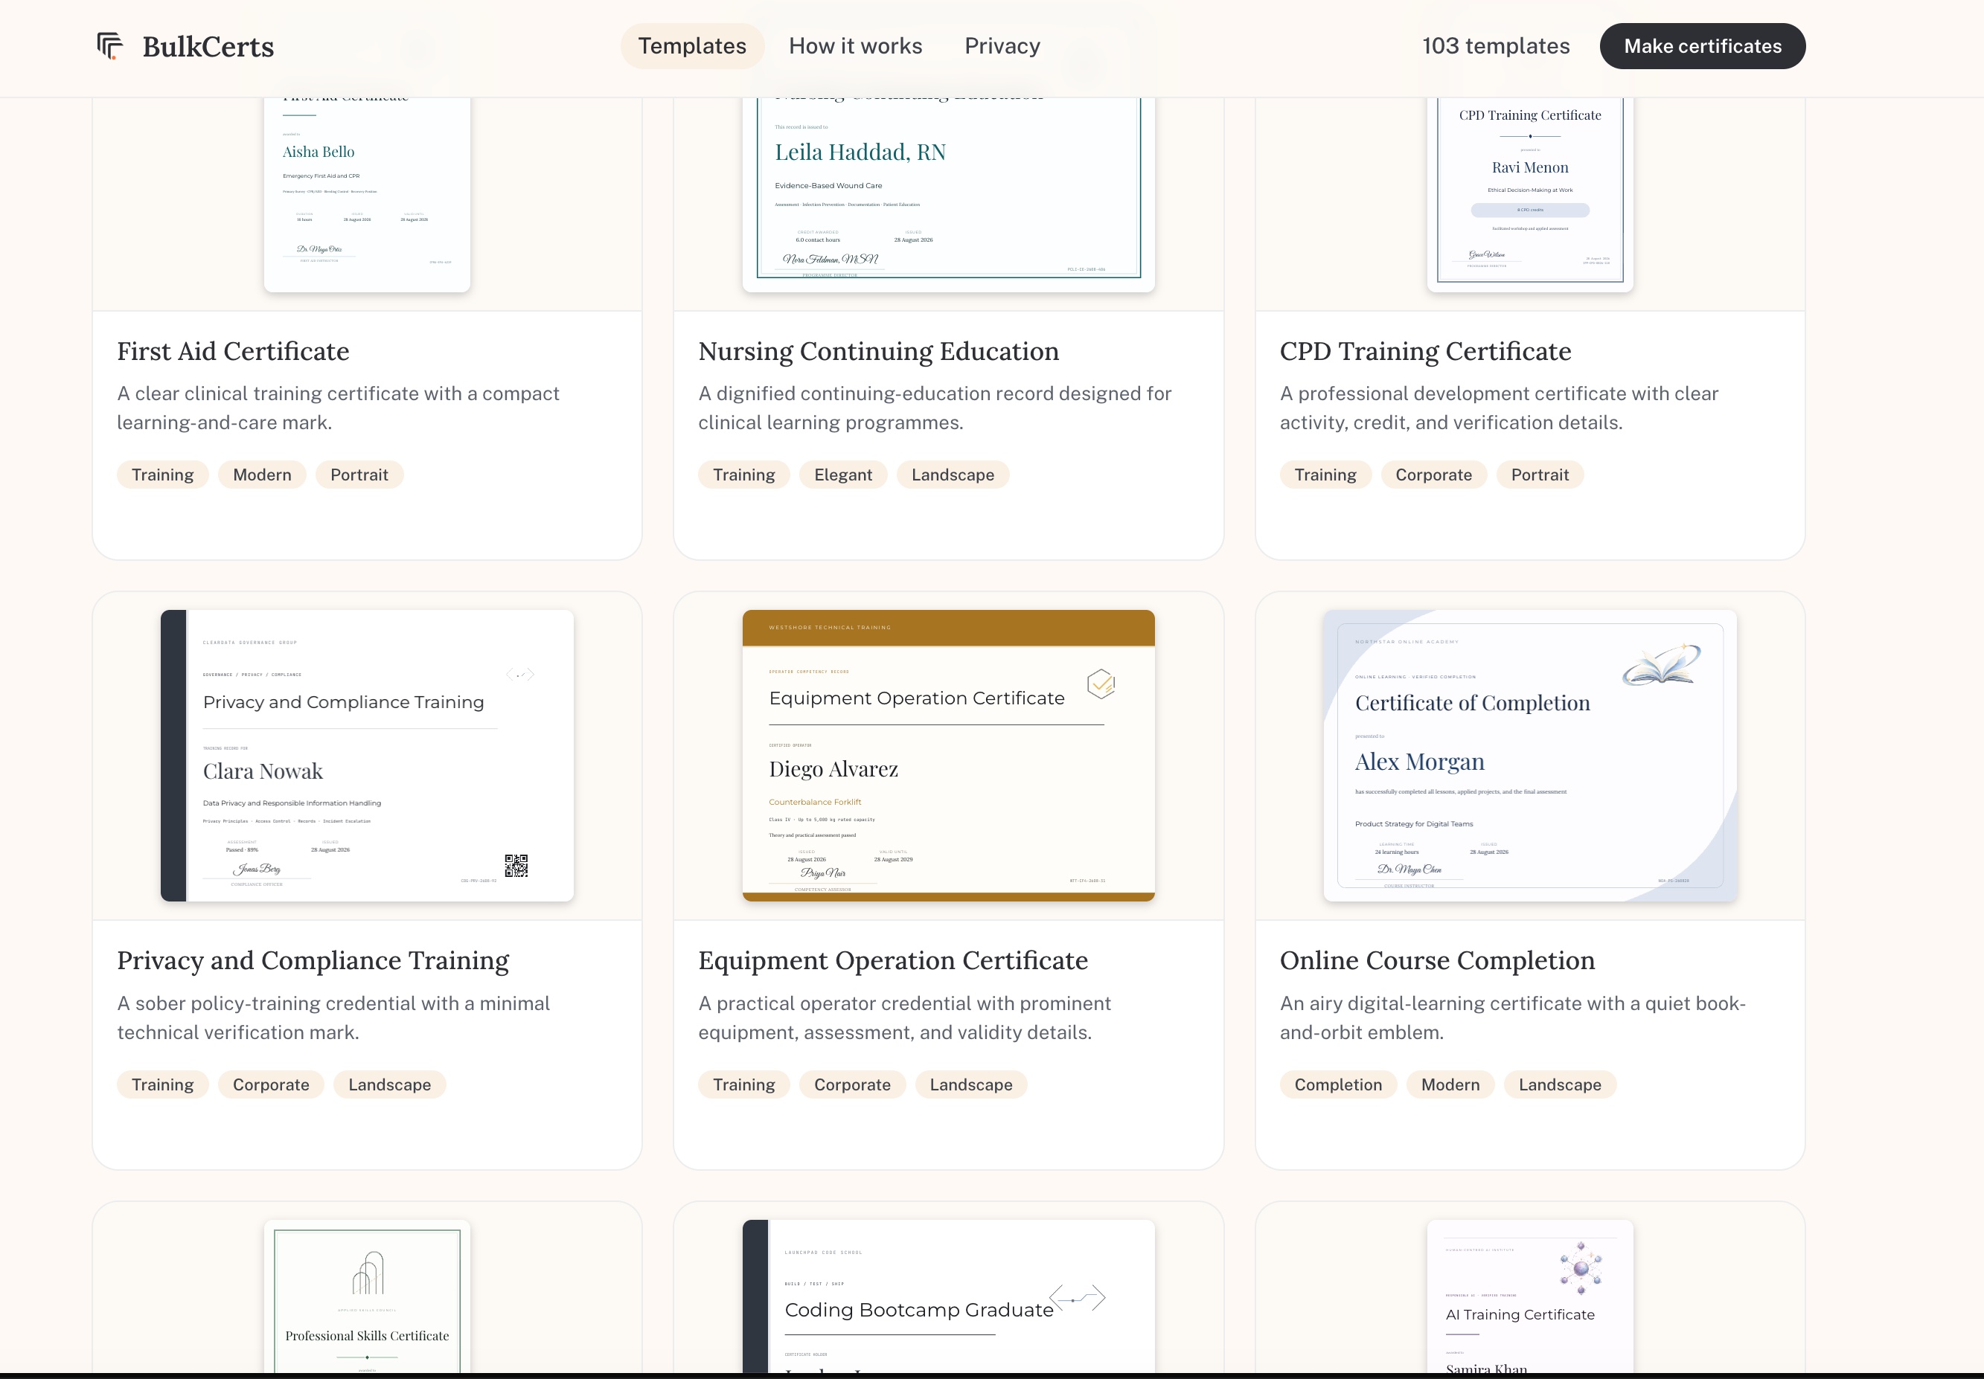Image resolution: width=1984 pixels, height=1379 pixels.
Task: Select the Templates nav tab
Action: click(x=692, y=46)
